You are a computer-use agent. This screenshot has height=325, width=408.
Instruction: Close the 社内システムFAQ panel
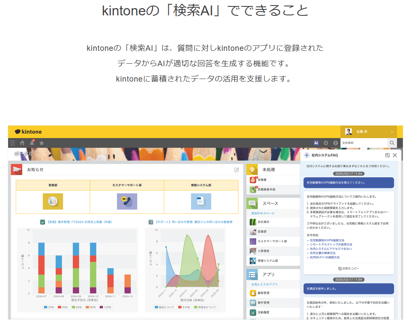pyautogui.click(x=395, y=155)
